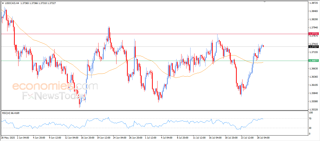
Task: Select the USDCAD,H4 chart title text
Action: pos(12,3)
